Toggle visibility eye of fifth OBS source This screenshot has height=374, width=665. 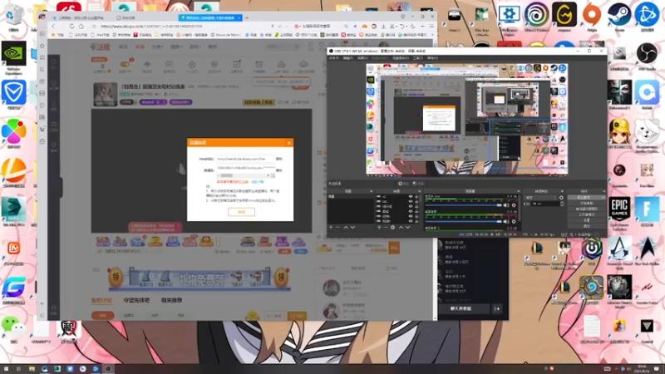click(411, 216)
